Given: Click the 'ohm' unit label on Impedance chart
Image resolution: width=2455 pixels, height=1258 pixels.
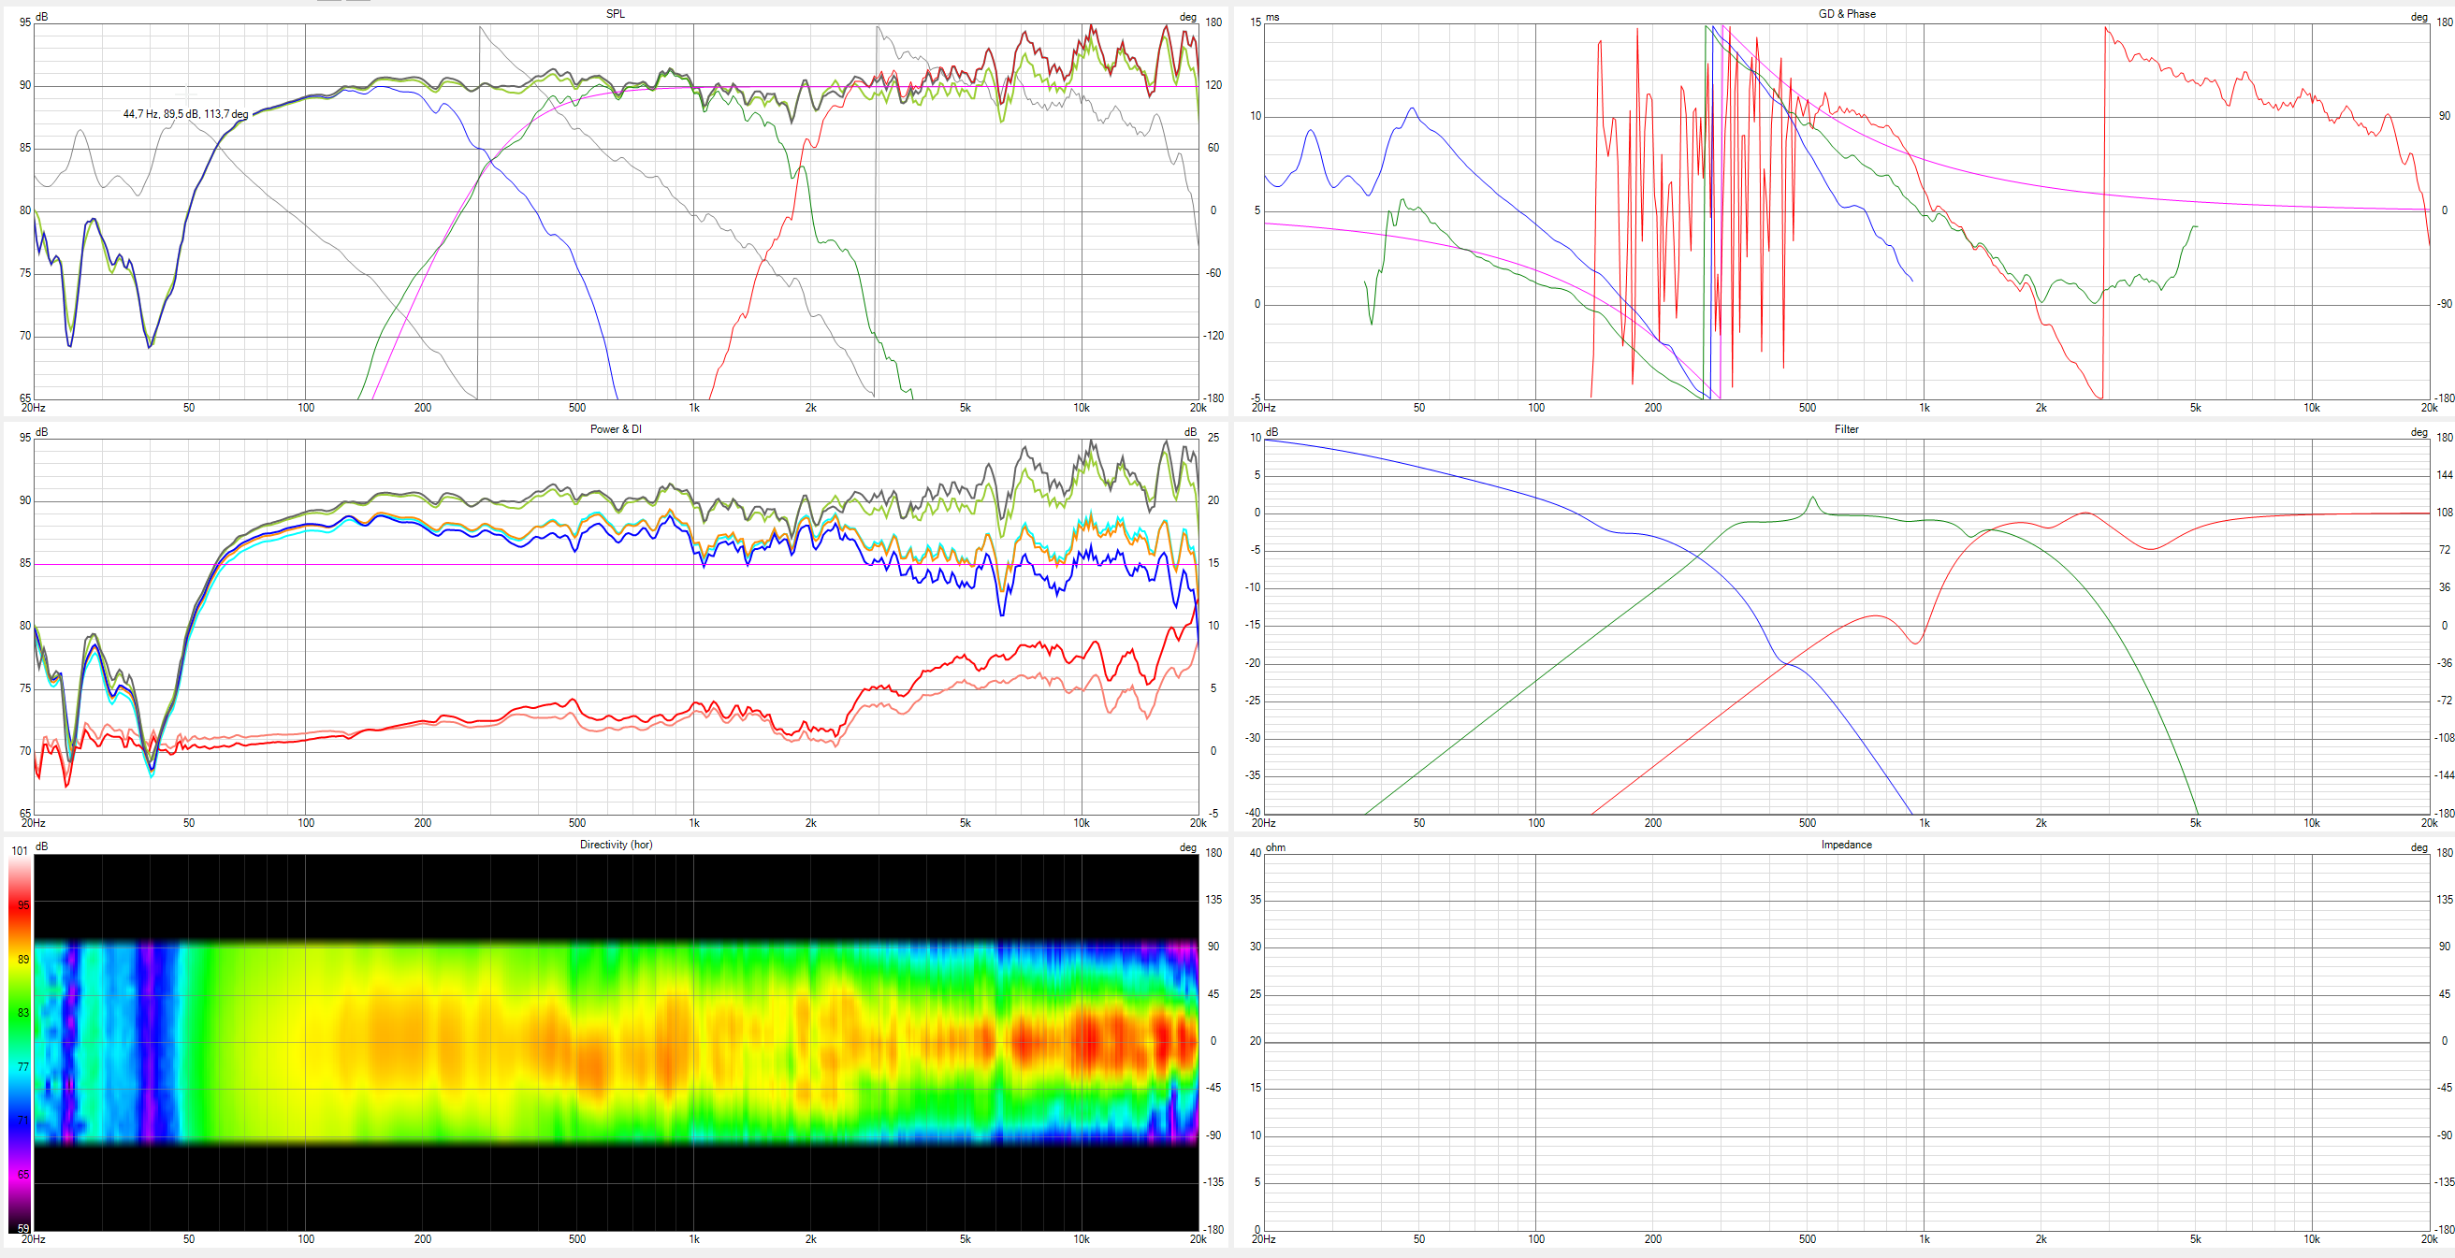Looking at the screenshot, I should click(x=1275, y=848).
